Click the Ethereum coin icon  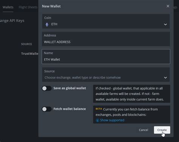tap(47, 25)
